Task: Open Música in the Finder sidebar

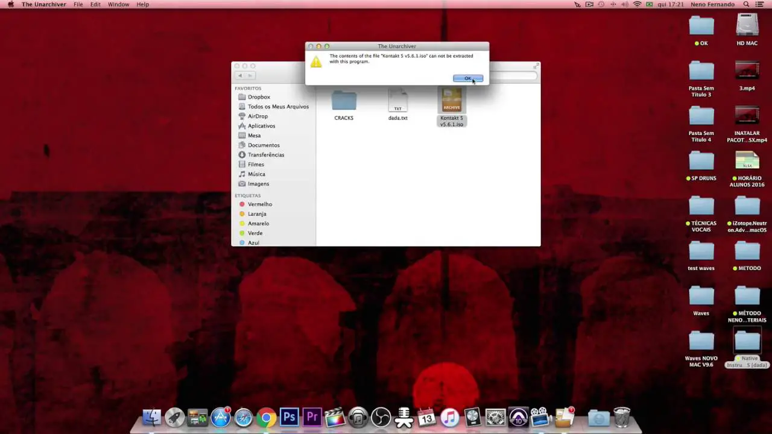Action: (x=256, y=174)
